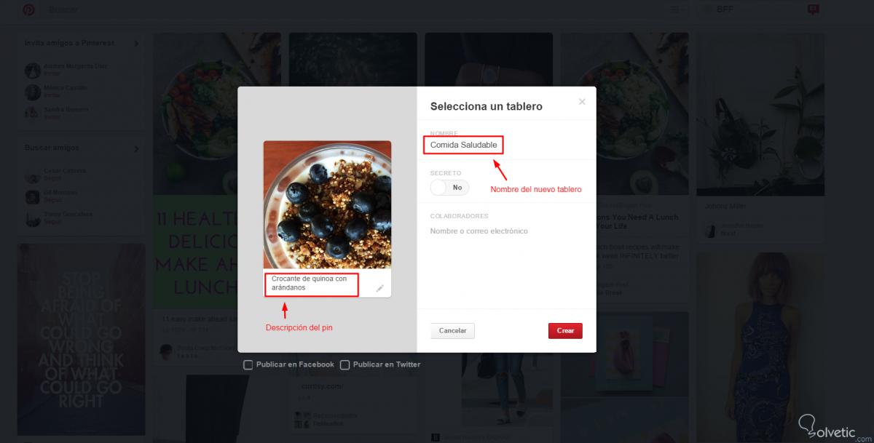Enable Publicar en Facebook checkbox
The height and width of the screenshot is (443, 874).
pos(248,364)
